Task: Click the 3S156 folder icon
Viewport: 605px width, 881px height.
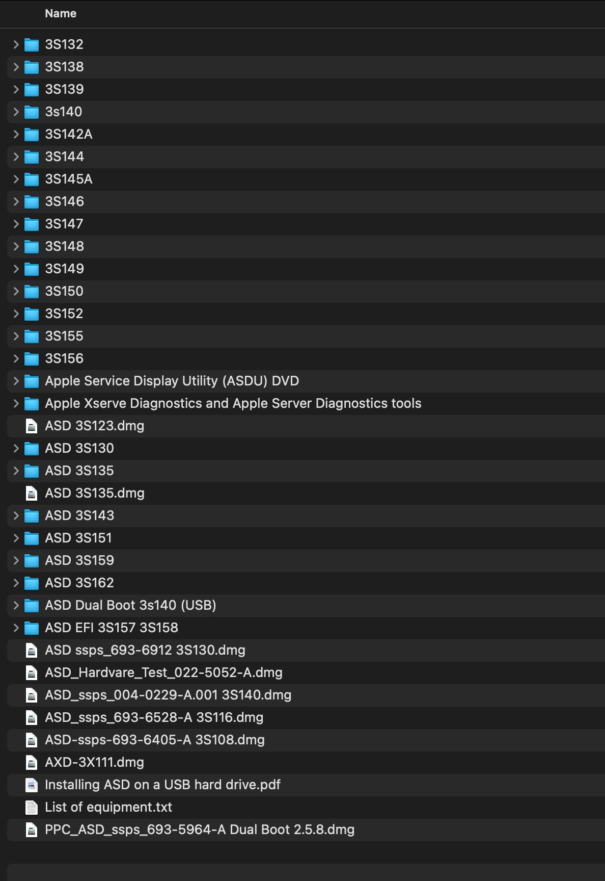Action: [32, 359]
